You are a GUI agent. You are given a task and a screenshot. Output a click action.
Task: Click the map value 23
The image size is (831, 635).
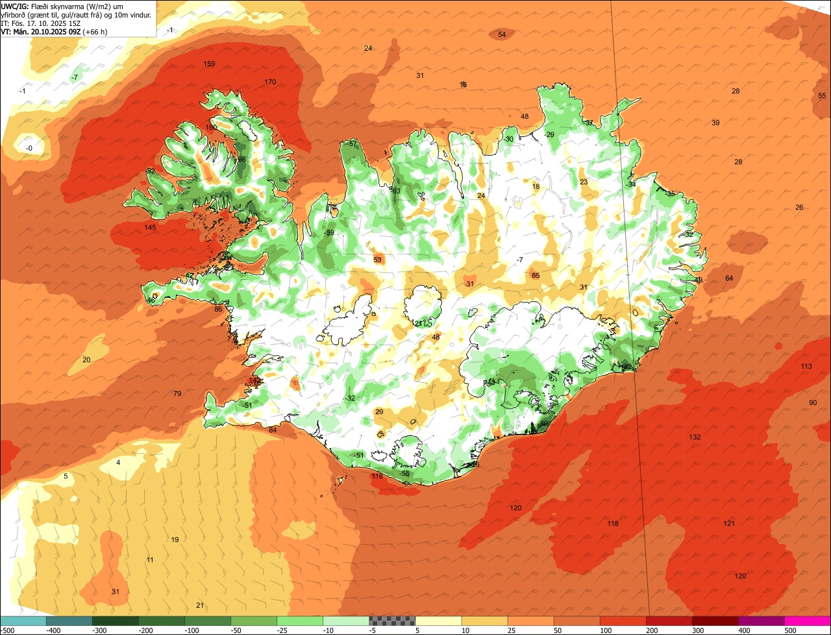tap(584, 182)
